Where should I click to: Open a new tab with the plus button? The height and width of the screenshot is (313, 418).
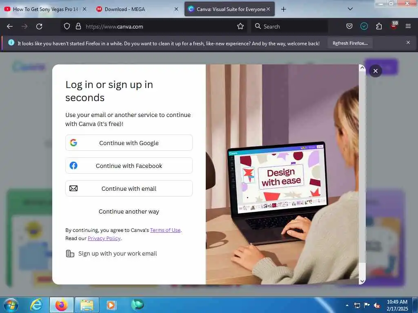[x=283, y=9]
